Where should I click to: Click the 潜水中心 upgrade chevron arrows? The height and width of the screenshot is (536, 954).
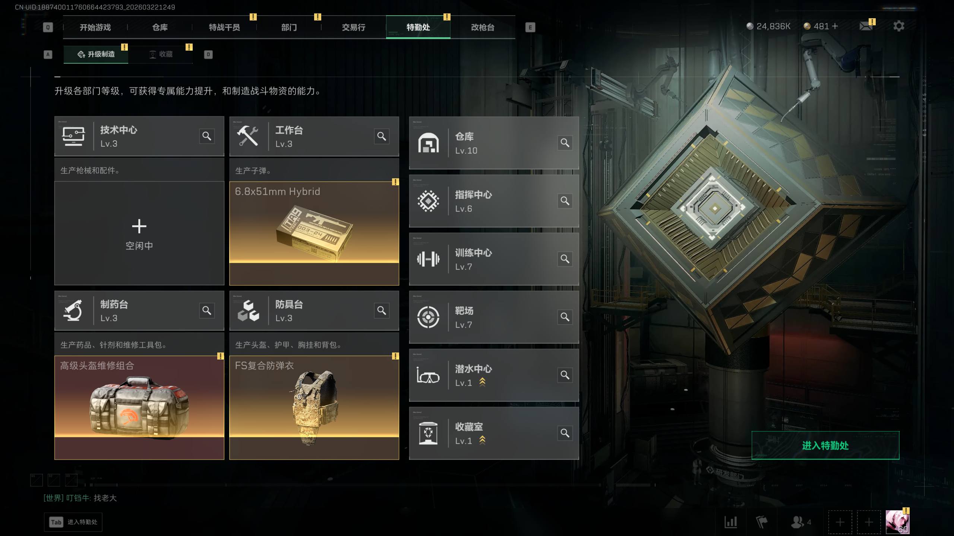[x=482, y=382]
